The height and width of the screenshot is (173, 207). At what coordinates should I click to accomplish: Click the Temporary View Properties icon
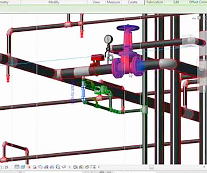(x=75, y=167)
